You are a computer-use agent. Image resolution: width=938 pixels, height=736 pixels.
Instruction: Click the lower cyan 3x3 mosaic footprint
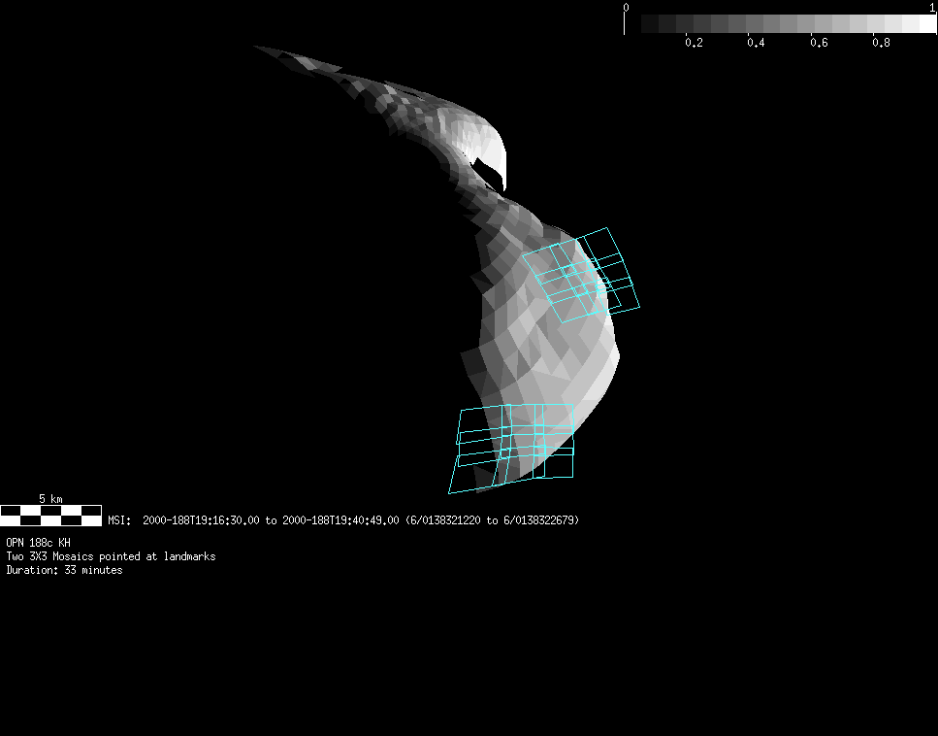[x=514, y=446]
